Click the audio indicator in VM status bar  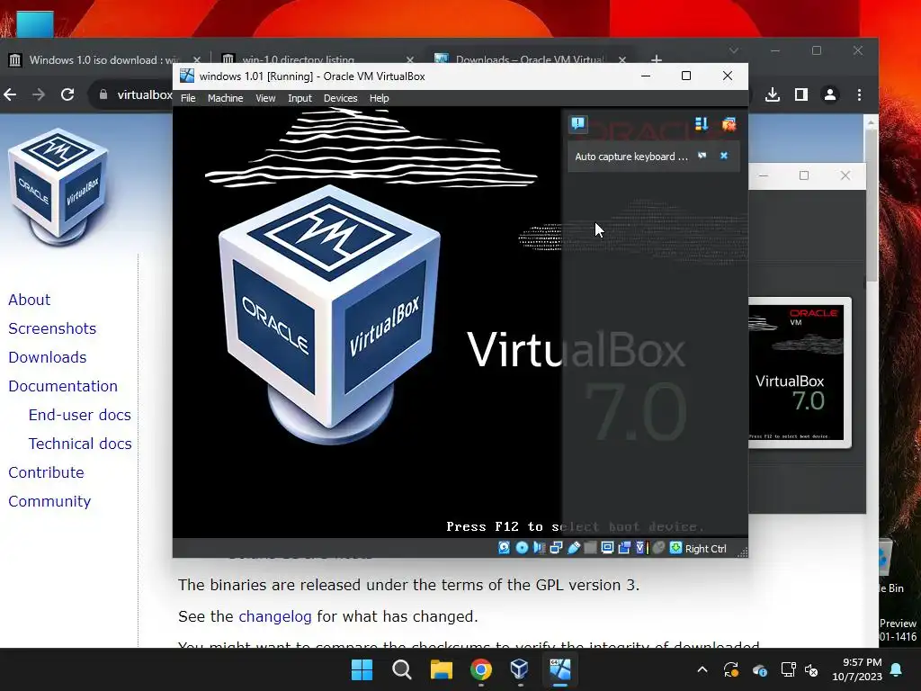[539, 548]
